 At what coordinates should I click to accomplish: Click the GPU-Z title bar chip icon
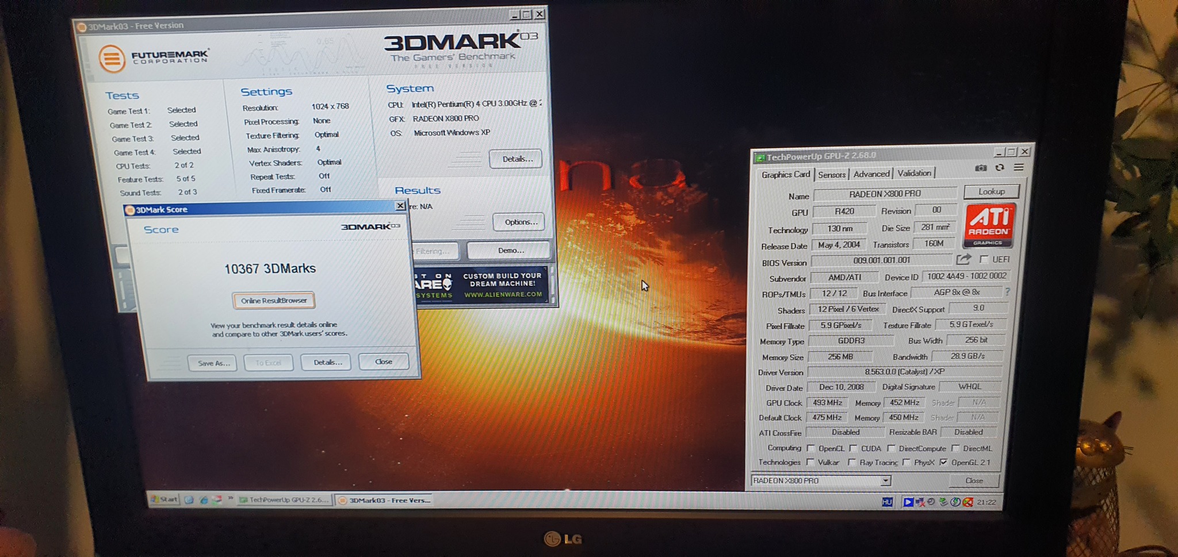(760, 158)
